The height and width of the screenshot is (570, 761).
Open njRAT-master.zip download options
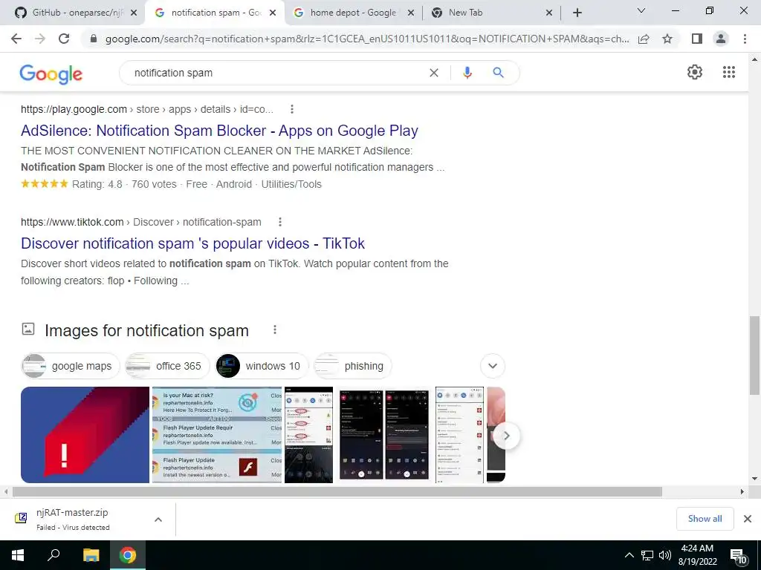coord(158,520)
